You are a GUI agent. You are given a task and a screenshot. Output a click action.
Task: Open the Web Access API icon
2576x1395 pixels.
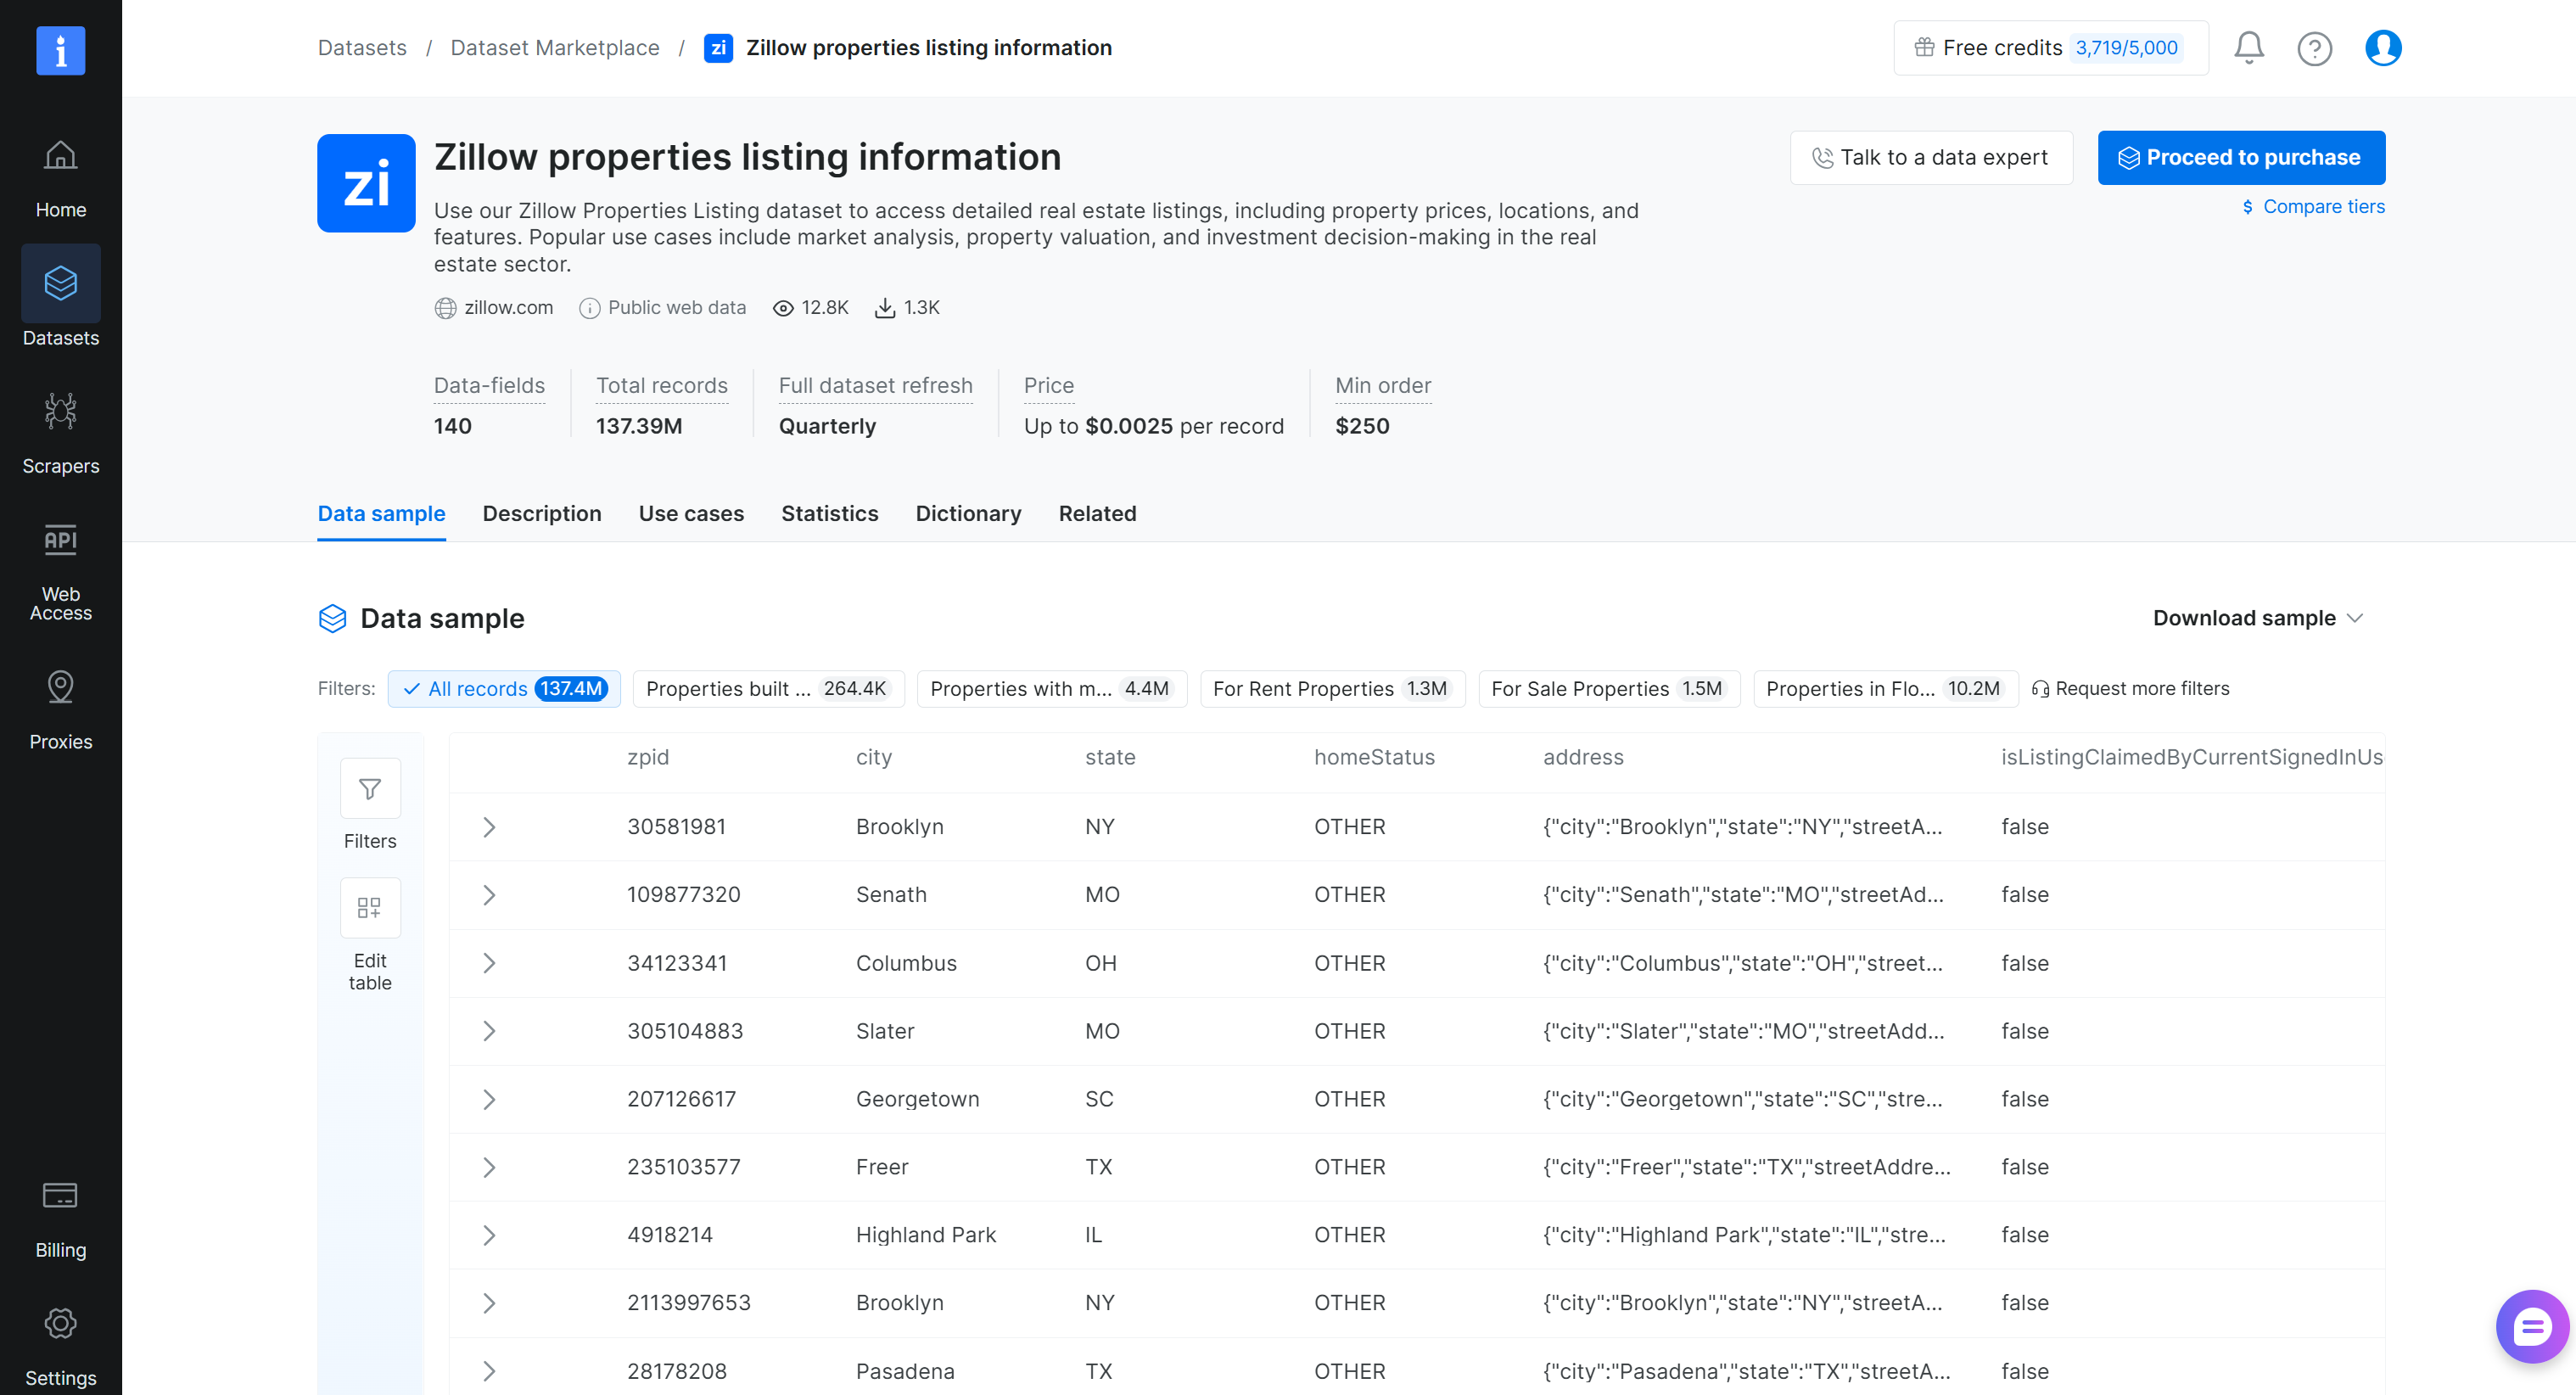pyautogui.click(x=60, y=540)
